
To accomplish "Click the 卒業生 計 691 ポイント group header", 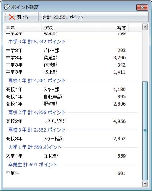I will point(33,165).
